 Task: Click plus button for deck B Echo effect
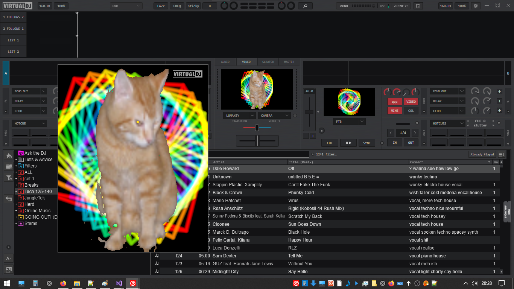(499, 111)
